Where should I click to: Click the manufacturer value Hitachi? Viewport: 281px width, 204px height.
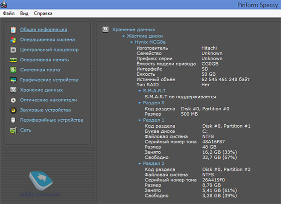tap(209, 48)
